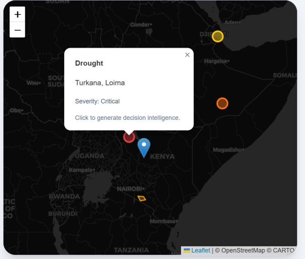The height and width of the screenshot is (259, 305).
Task: Click the 'Severity: Critical' text in popup
Action: tap(97, 101)
